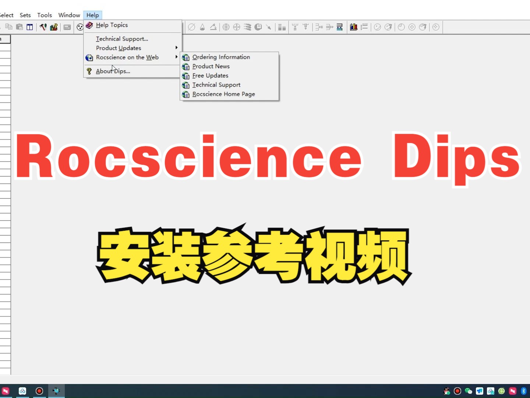Click the red recorder taskbar icon

39,391
